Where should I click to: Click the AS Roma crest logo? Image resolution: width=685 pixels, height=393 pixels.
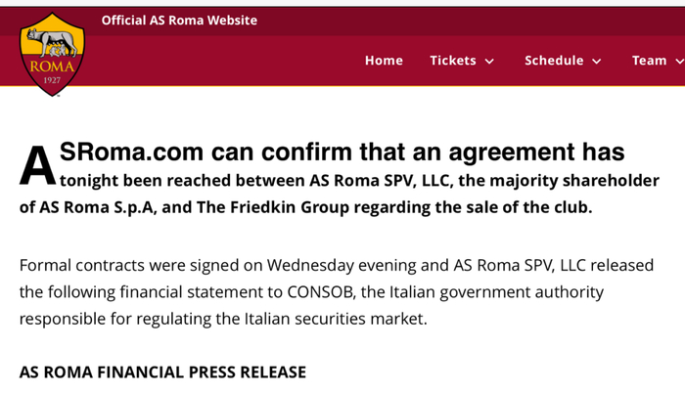click(x=53, y=55)
